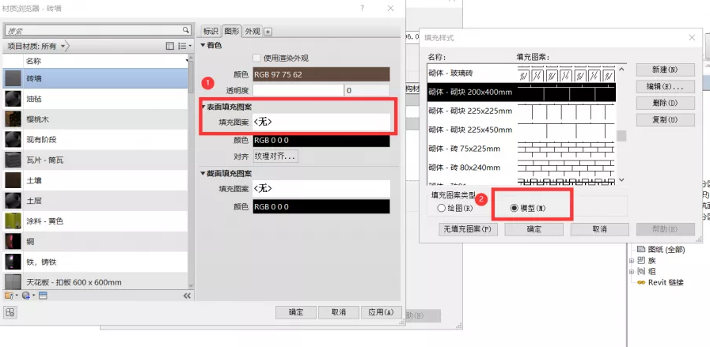Select 天花板 - 扣板 600 x 600mm material

coord(95,281)
